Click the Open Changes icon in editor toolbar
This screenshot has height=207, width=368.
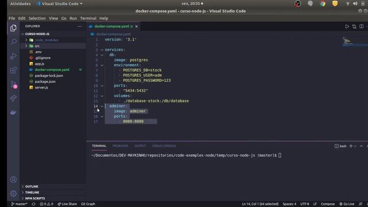click(x=354, y=26)
